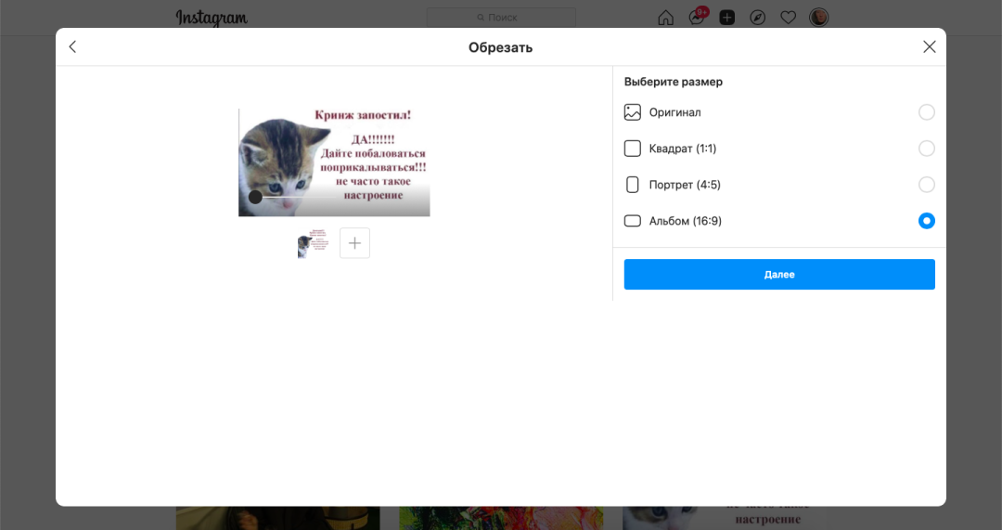Select the Квадрат (1:1) radio button
Screen dimensions: 1002x530
[x=926, y=149]
